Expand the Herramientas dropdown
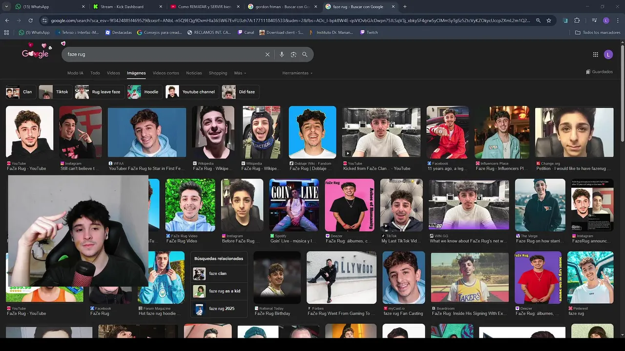 point(297,73)
